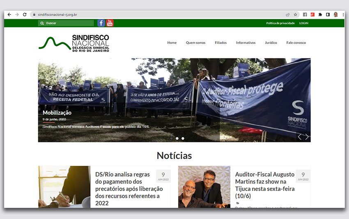Click the browser forward arrow

(x=17, y=14)
